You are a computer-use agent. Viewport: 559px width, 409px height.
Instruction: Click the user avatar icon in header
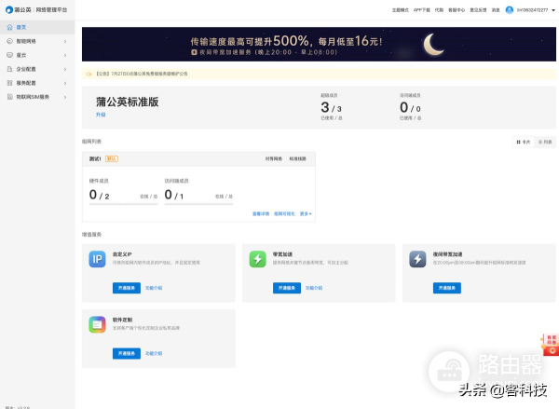pyautogui.click(x=509, y=9)
